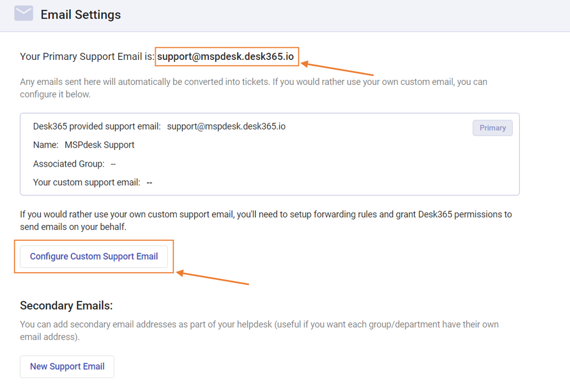Select the Primary badge on the email card
Image resolution: width=570 pixels, height=385 pixels.
492,127
